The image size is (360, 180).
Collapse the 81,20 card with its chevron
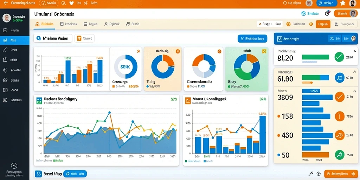tap(354, 51)
